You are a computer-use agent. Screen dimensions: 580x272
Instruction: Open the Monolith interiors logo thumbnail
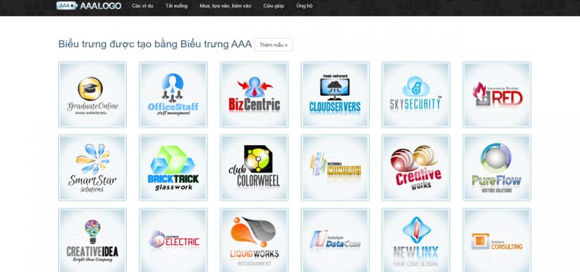tap(335, 168)
